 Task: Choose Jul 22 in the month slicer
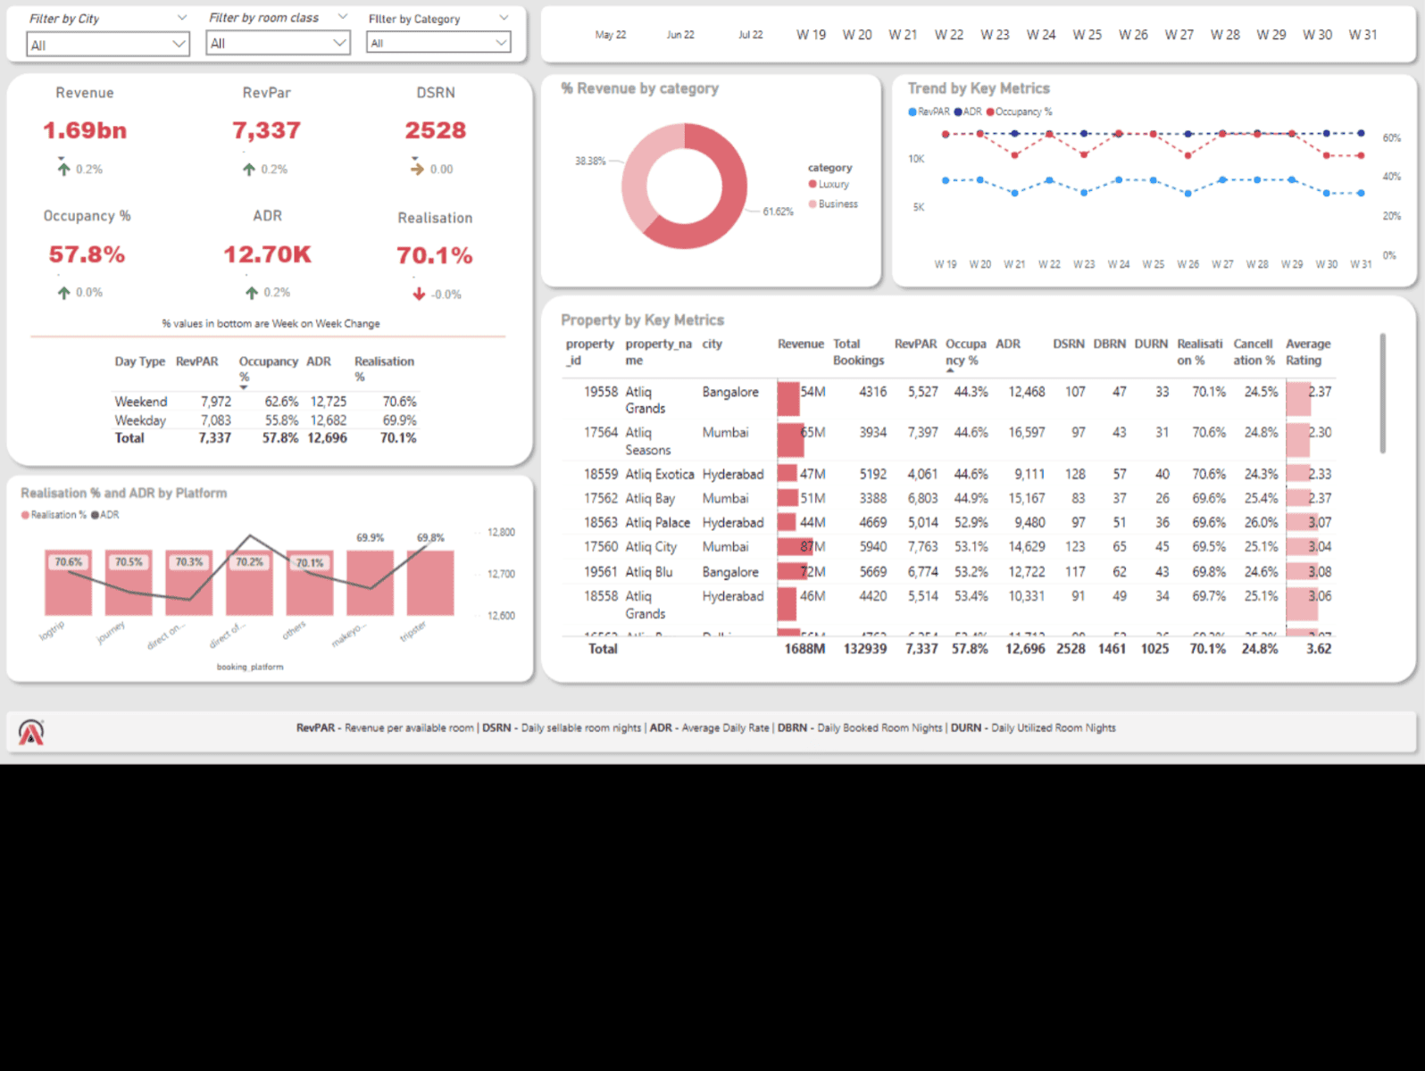[751, 35]
